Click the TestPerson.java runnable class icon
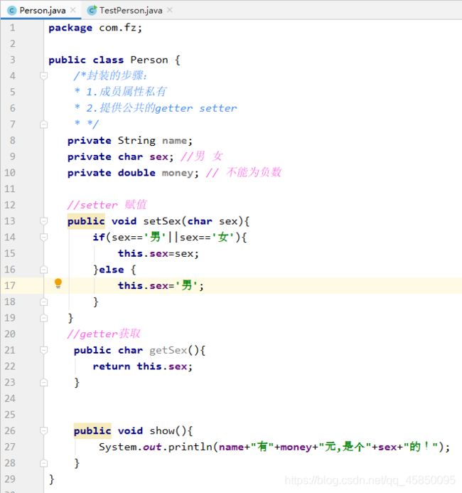The height and width of the screenshot is (493, 462). pos(92,11)
